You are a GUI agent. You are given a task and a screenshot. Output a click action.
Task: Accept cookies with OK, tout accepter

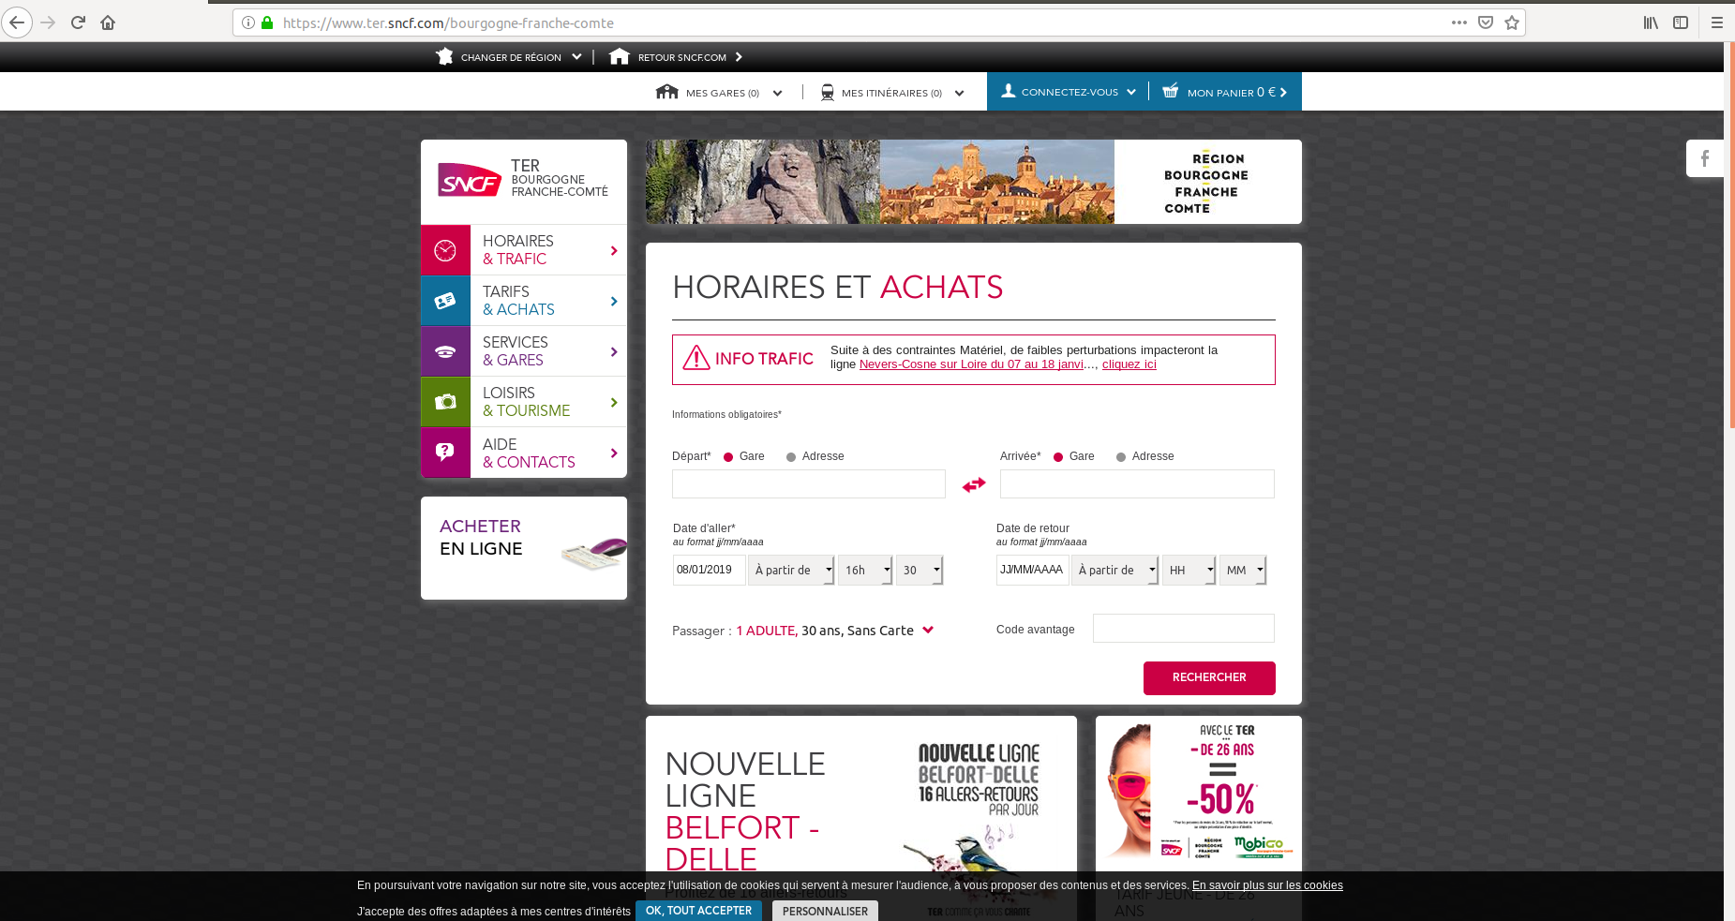point(698,910)
